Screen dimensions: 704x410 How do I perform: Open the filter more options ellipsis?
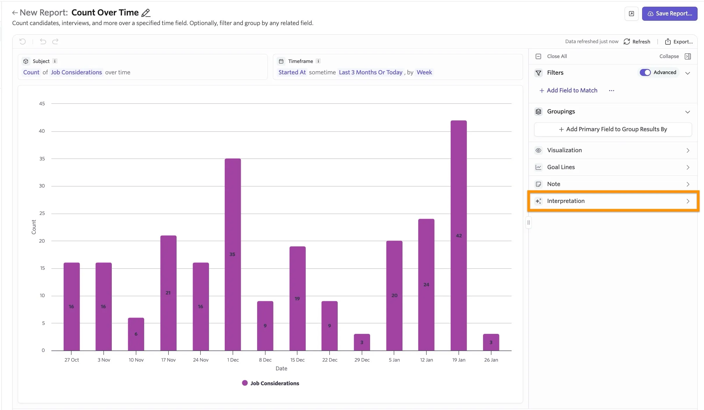[611, 91]
